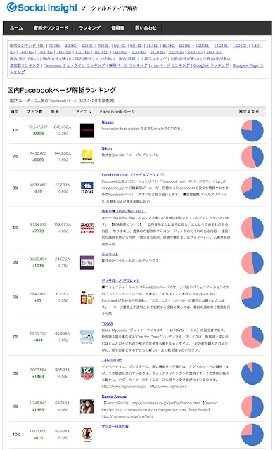
Task: Click the Namie Amuro photo thumbnail
Action: point(87,406)
